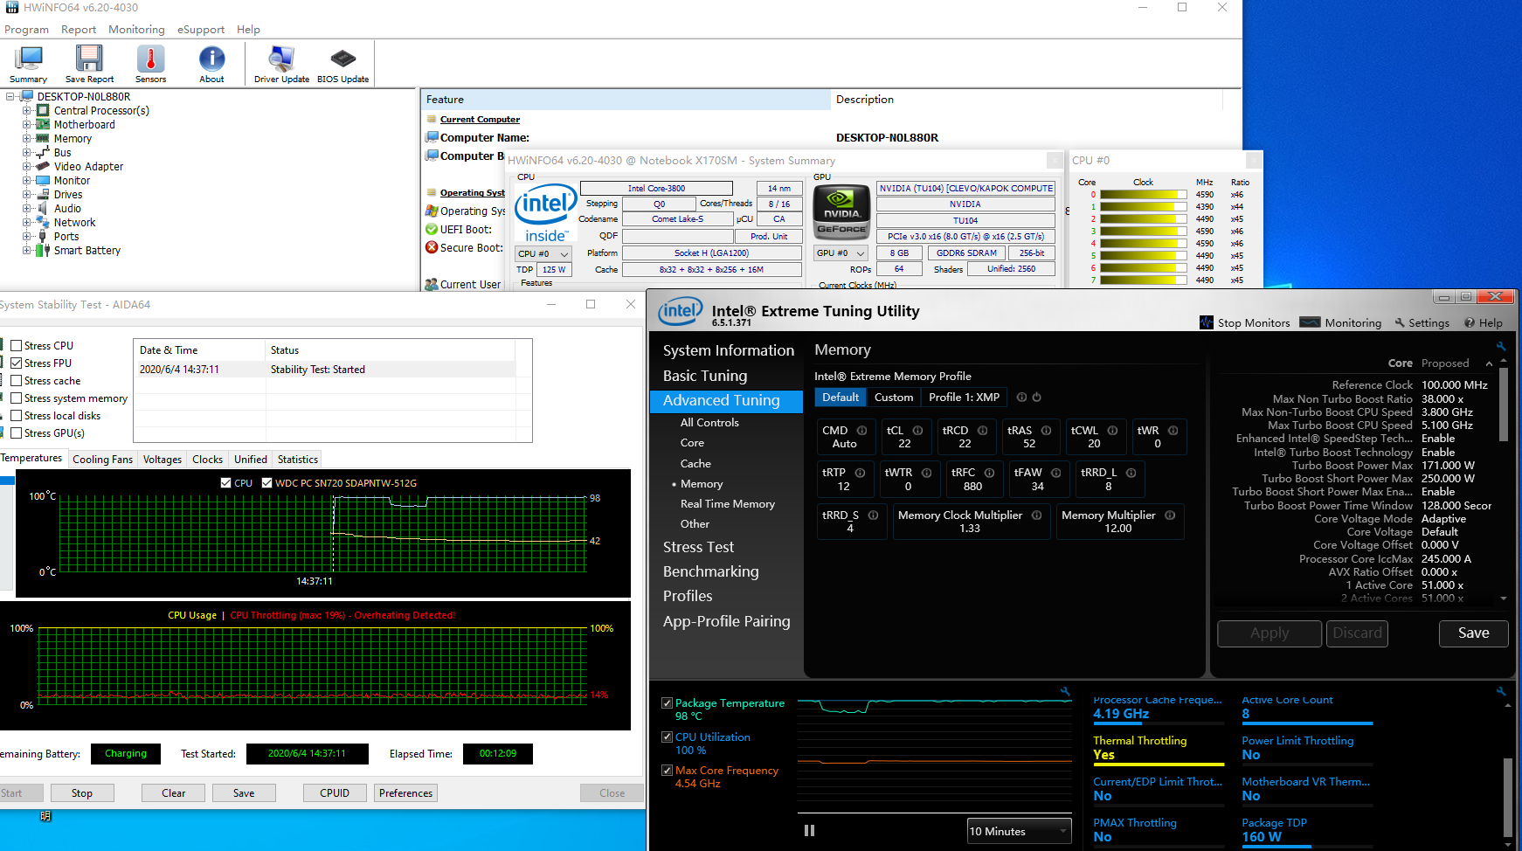
Task: Click the power icon next to XMP profiles
Action: pyautogui.click(x=1037, y=398)
